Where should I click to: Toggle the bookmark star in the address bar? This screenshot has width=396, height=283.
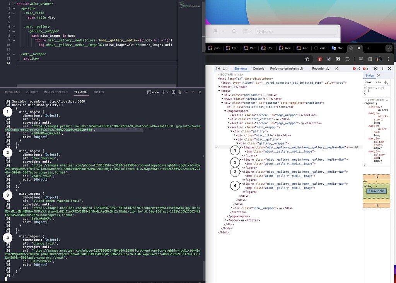click(307, 59)
